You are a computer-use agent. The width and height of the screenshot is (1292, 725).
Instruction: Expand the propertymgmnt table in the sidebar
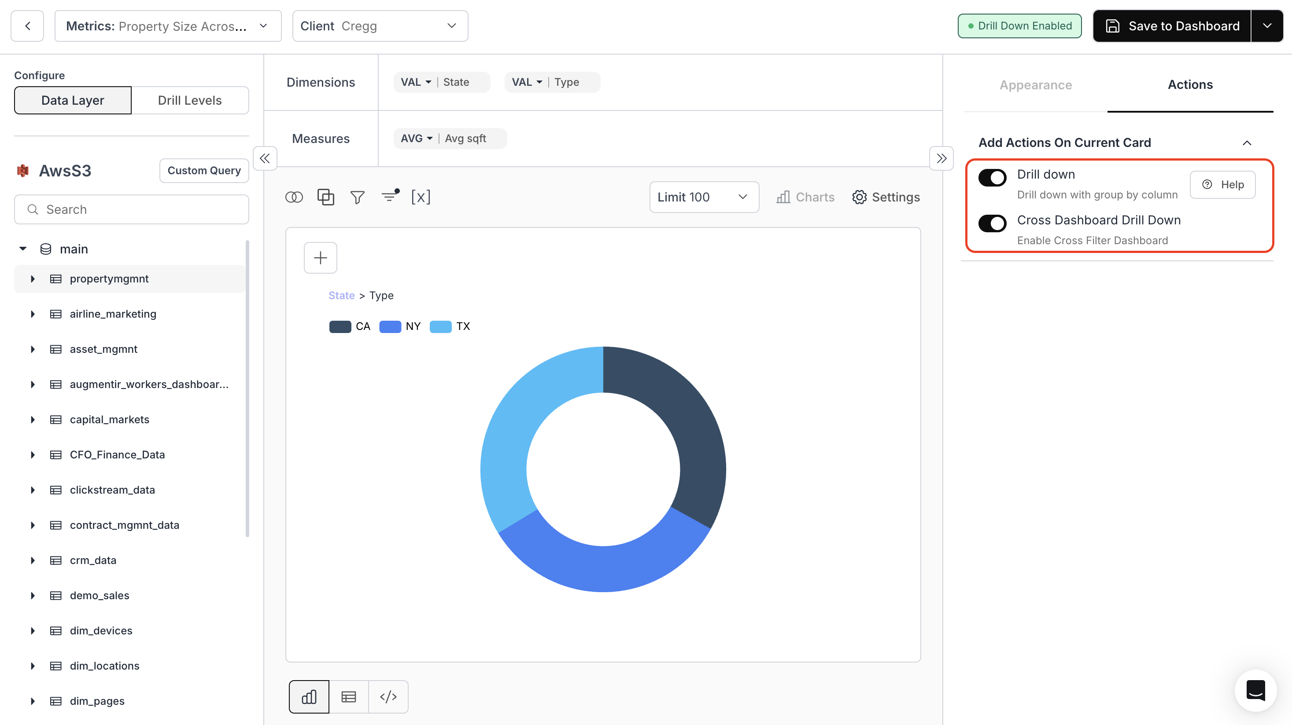(x=33, y=278)
